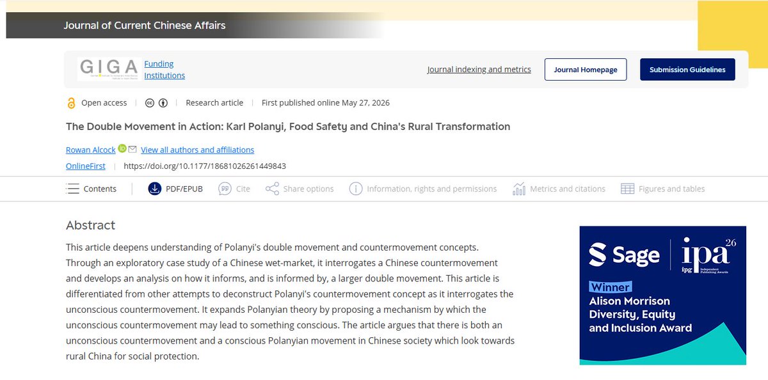768x380 pixels.
Task: Click the Contents list icon
Action: coord(73,189)
